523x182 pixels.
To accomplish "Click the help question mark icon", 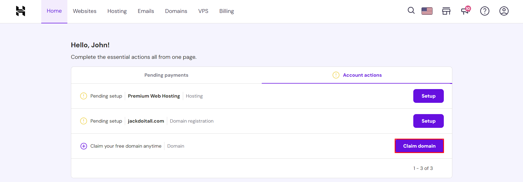I will 485,11.
